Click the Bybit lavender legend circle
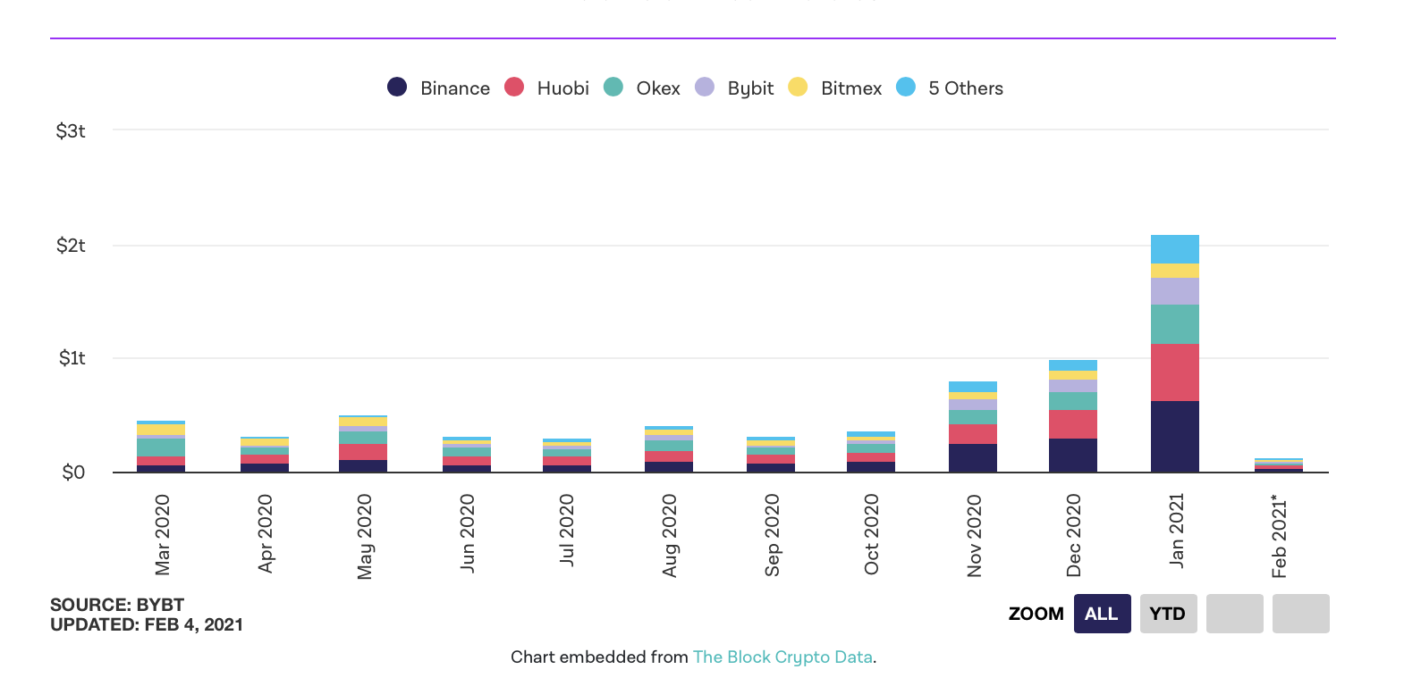This screenshot has height=686, width=1404. pyautogui.click(x=705, y=87)
